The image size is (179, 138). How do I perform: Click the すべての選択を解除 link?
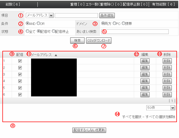tap(160, 117)
